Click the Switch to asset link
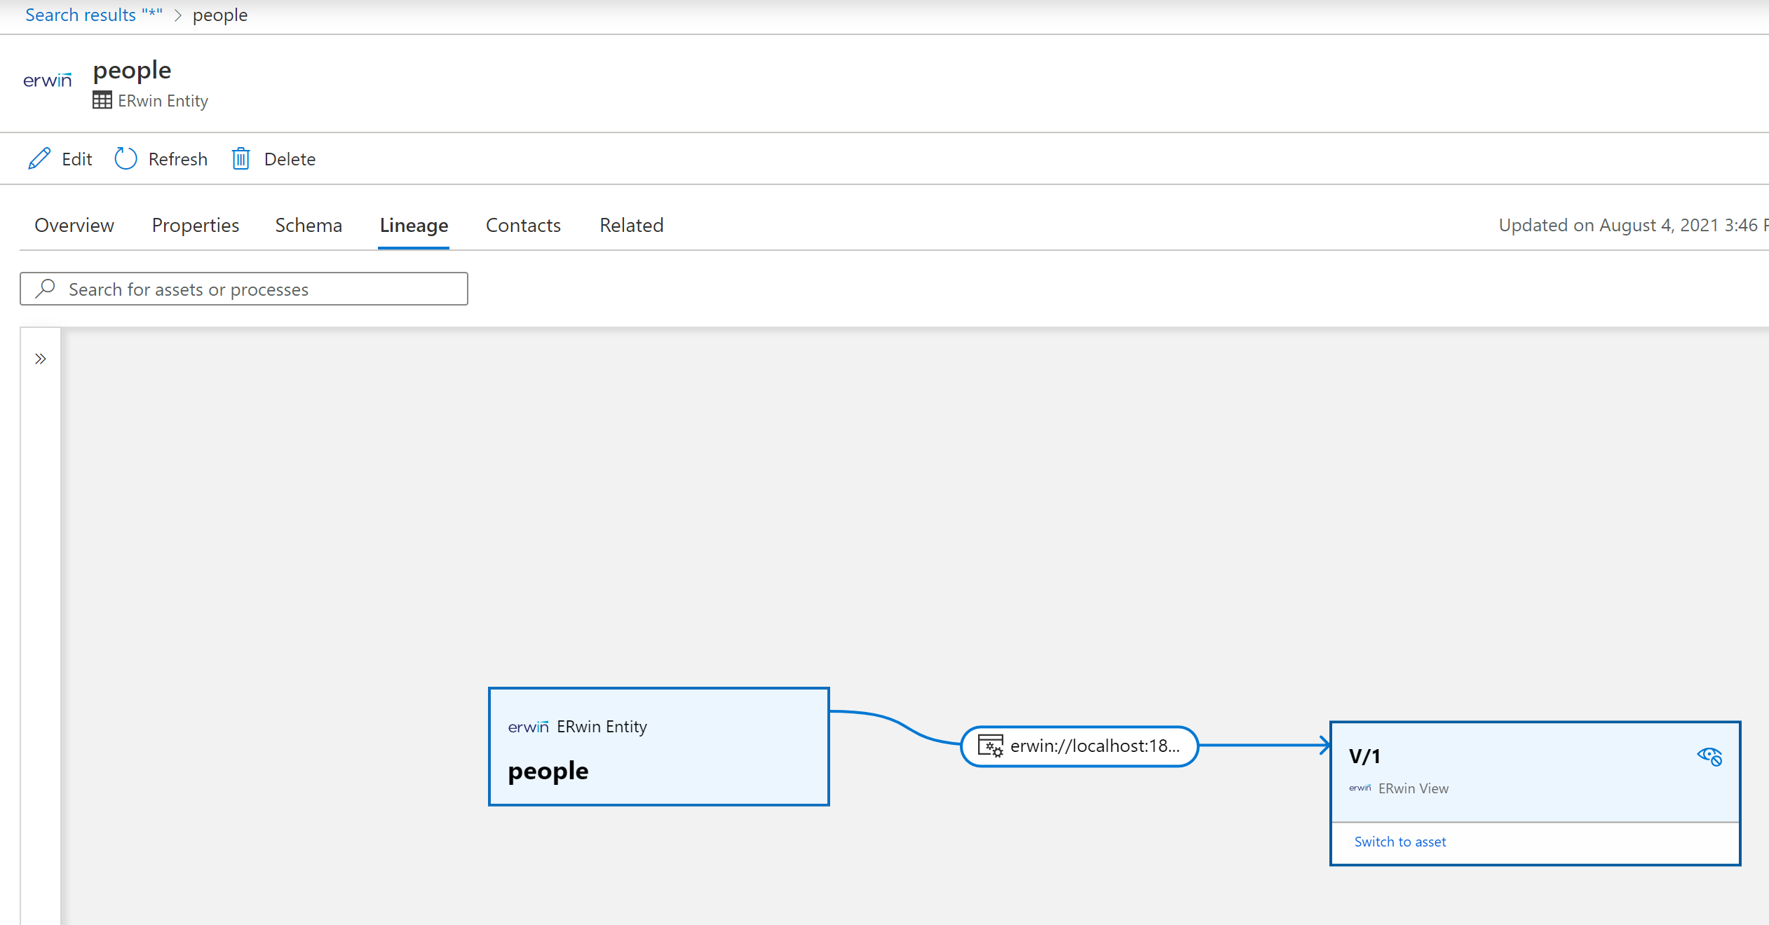Viewport: 1769px width, 925px height. coord(1399,841)
